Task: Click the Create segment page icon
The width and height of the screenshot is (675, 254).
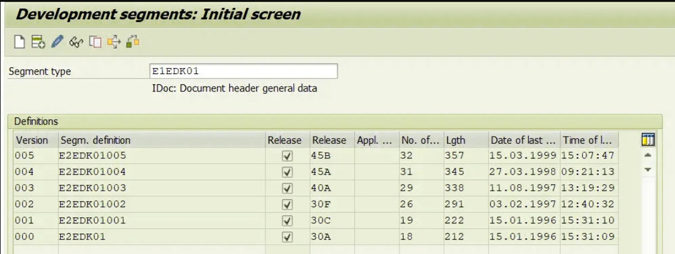Action: pyautogui.click(x=19, y=42)
